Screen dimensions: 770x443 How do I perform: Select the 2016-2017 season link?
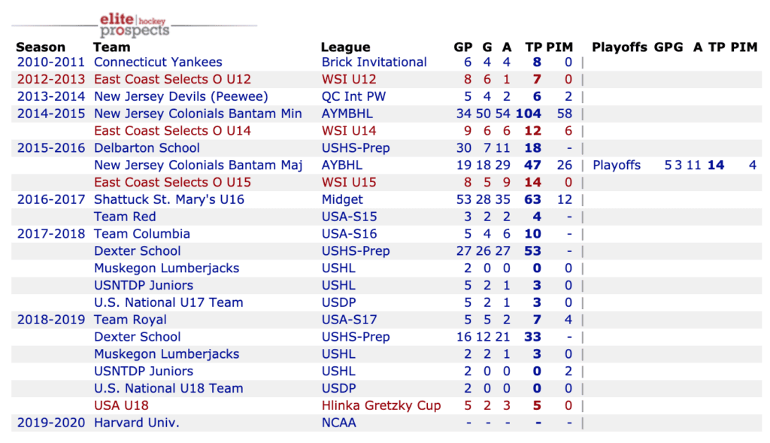point(51,200)
